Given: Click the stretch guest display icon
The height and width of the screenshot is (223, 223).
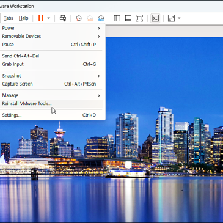Looking at the screenshot, I should 171,18.
